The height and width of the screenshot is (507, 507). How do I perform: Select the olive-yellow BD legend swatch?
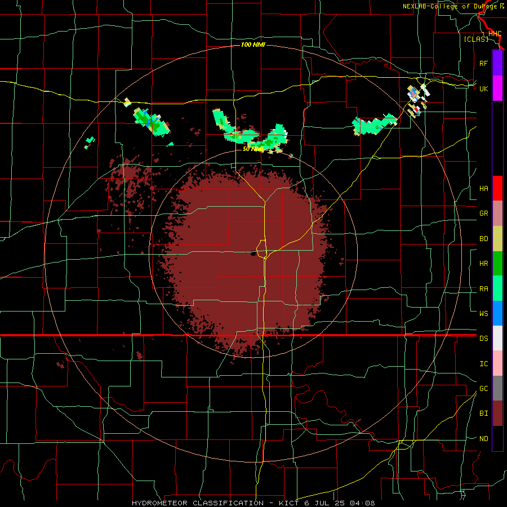pyautogui.click(x=497, y=238)
